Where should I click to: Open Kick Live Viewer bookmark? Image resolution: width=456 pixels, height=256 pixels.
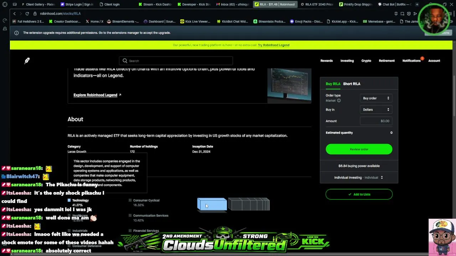click(195, 21)
